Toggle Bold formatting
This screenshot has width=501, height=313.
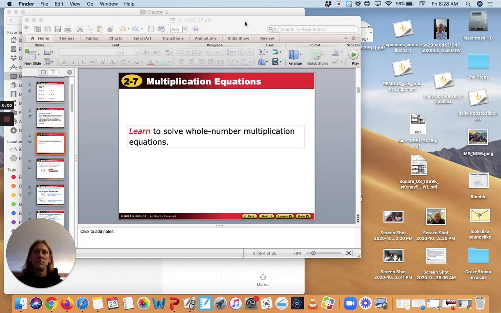[x=64, y=62]
